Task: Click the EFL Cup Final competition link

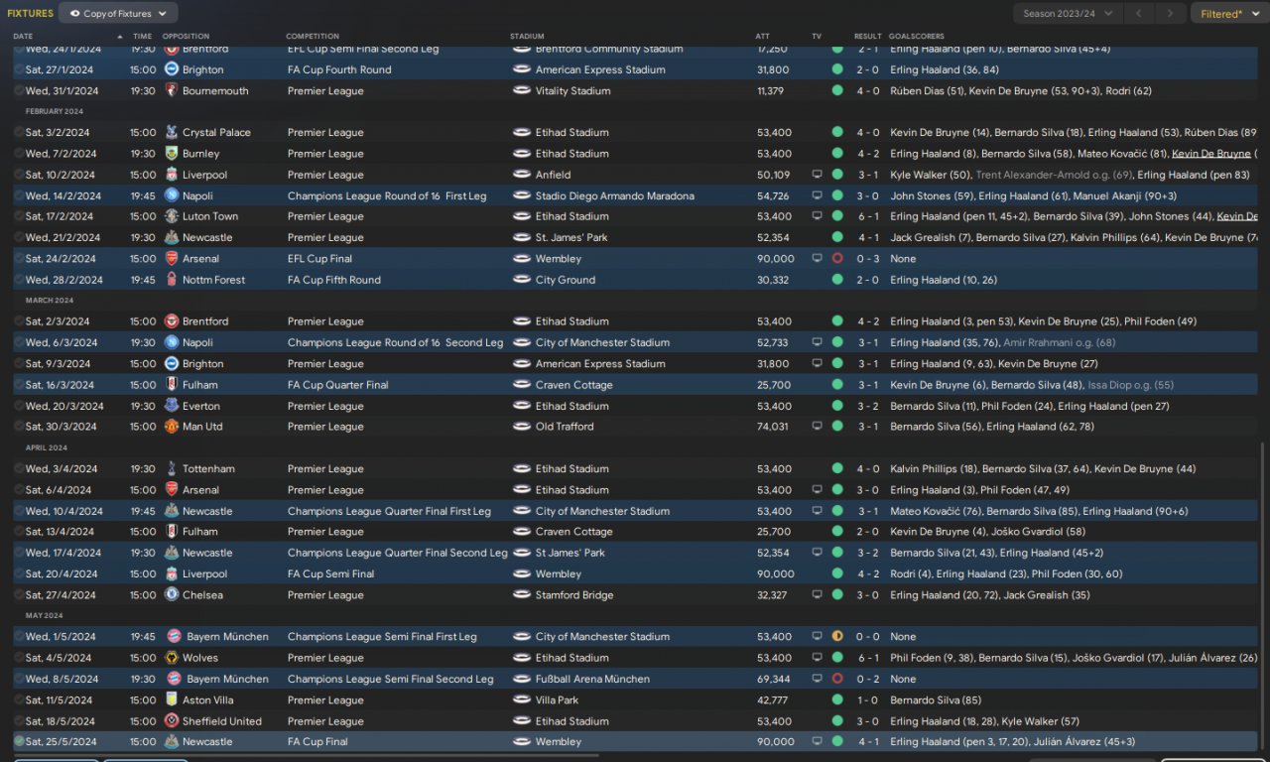Action: point(319,258)
